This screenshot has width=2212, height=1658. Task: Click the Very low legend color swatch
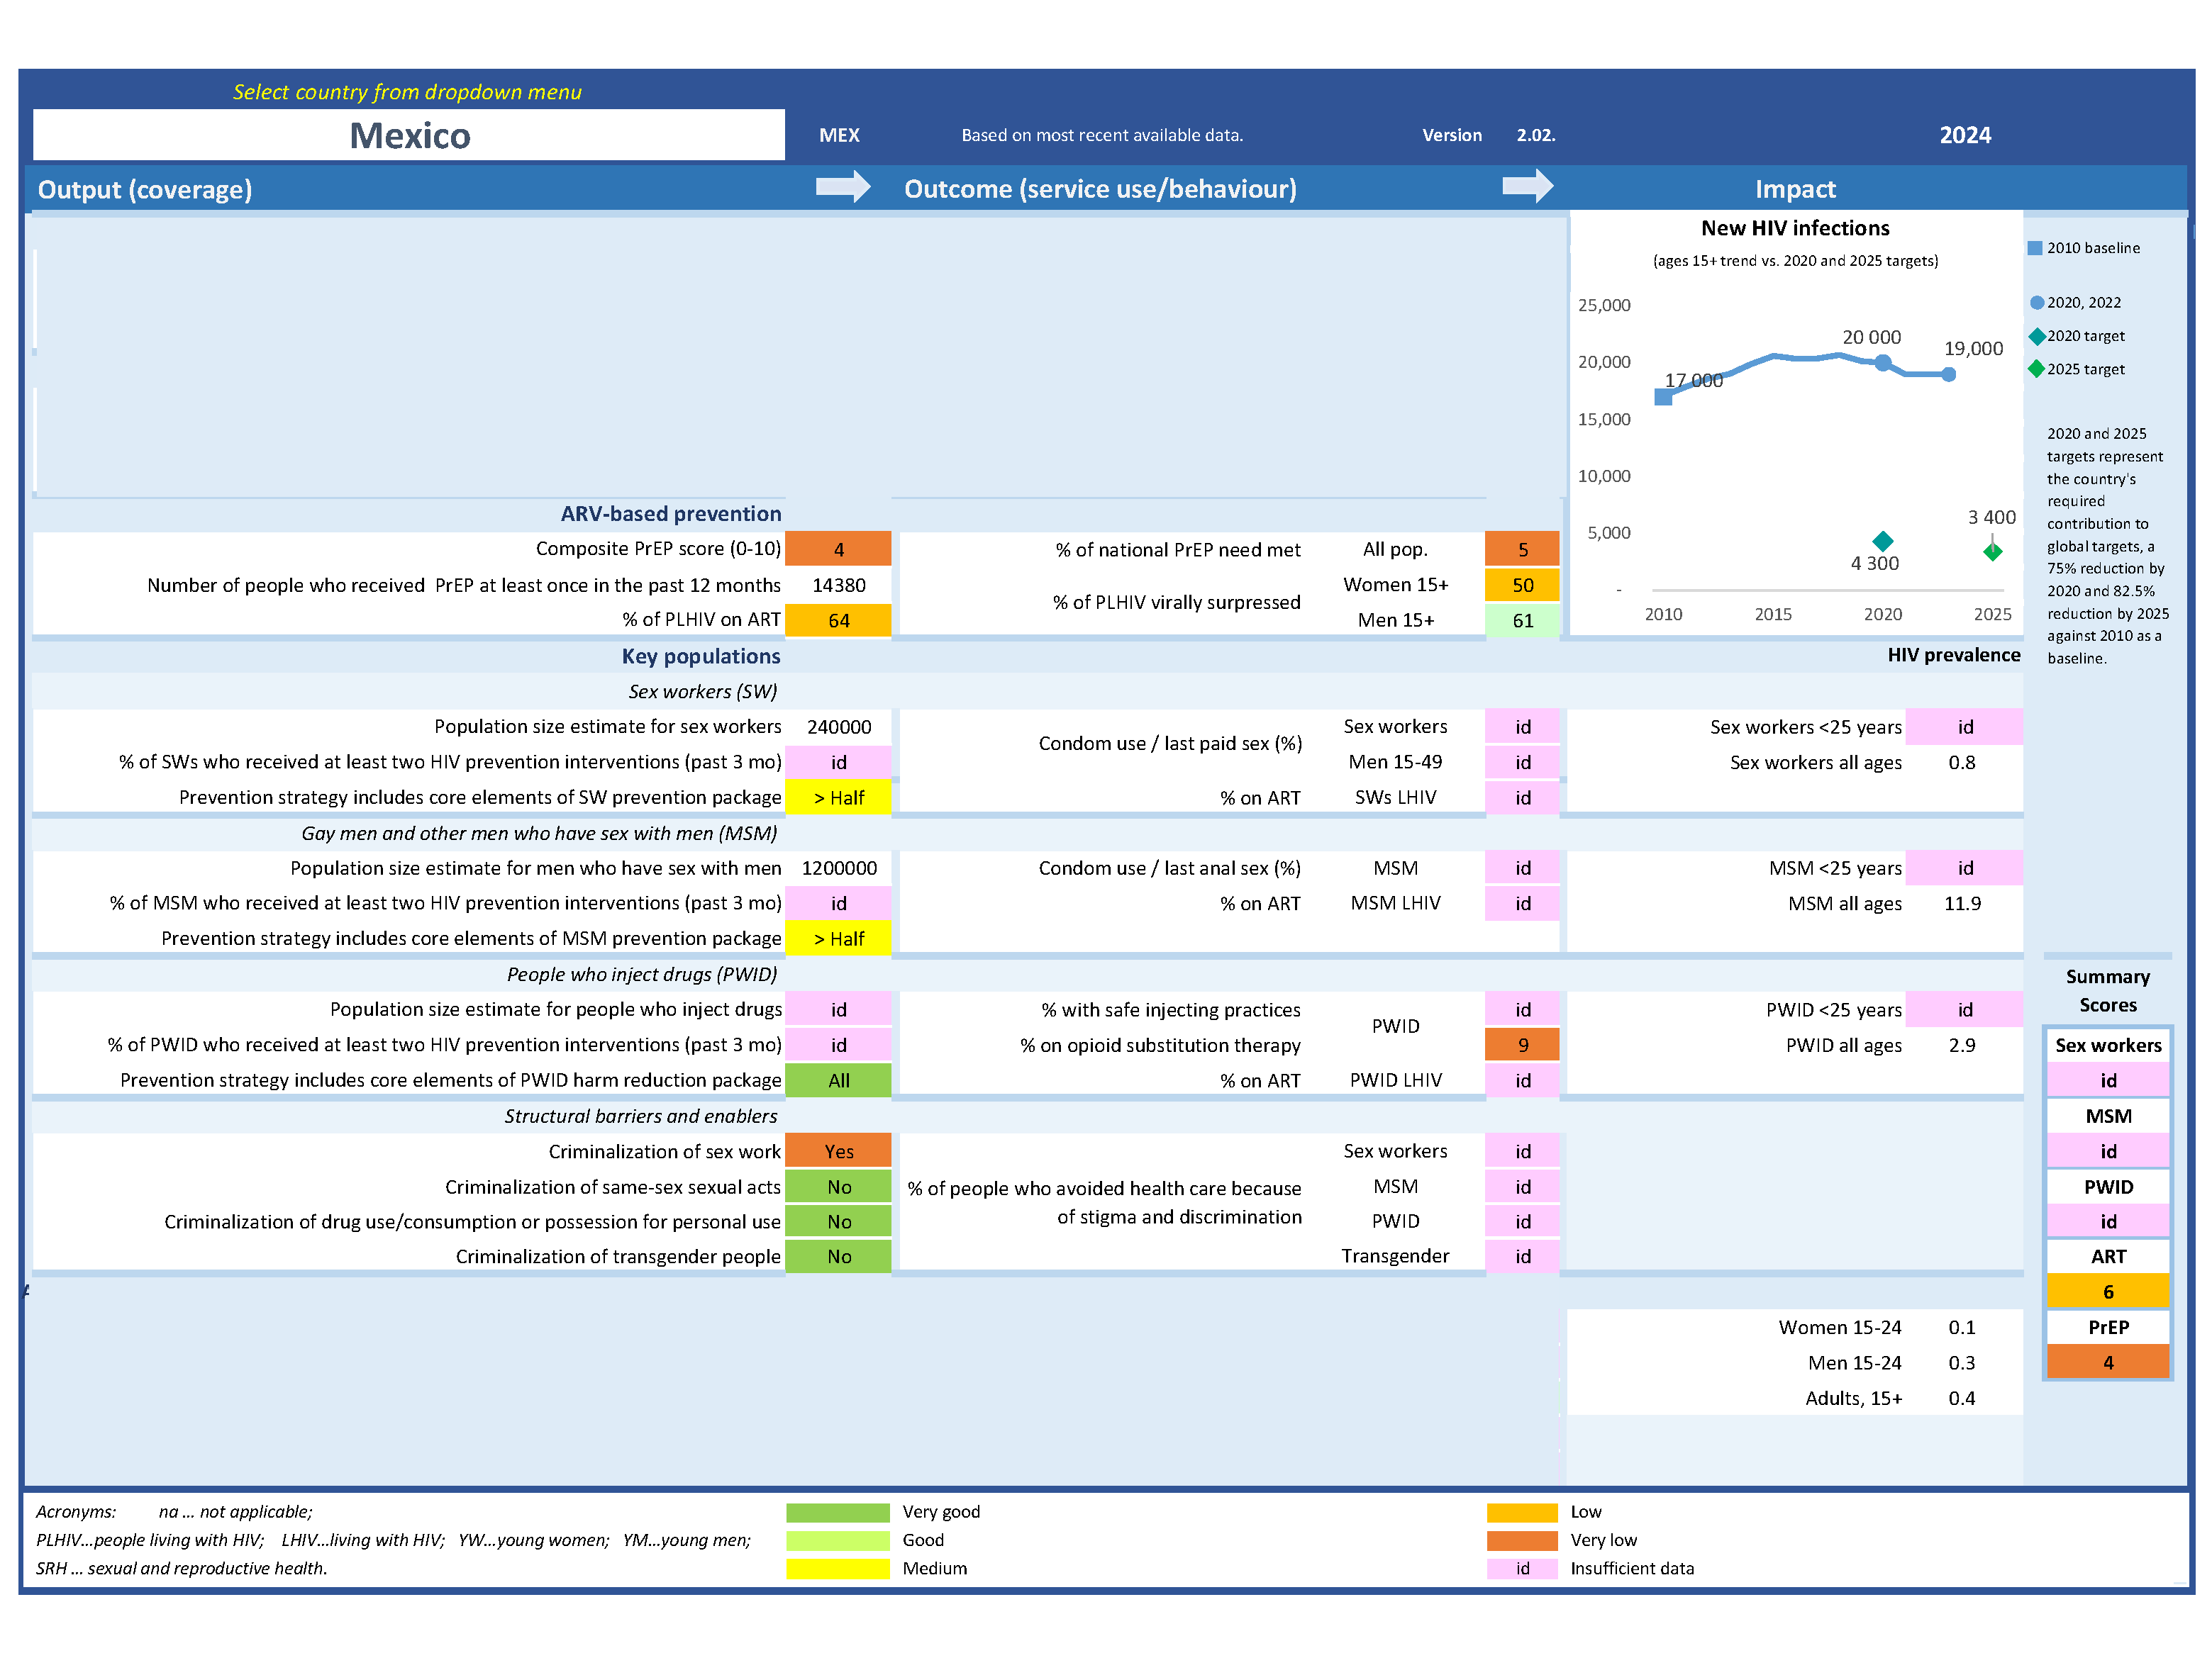click(1522, 1540)
